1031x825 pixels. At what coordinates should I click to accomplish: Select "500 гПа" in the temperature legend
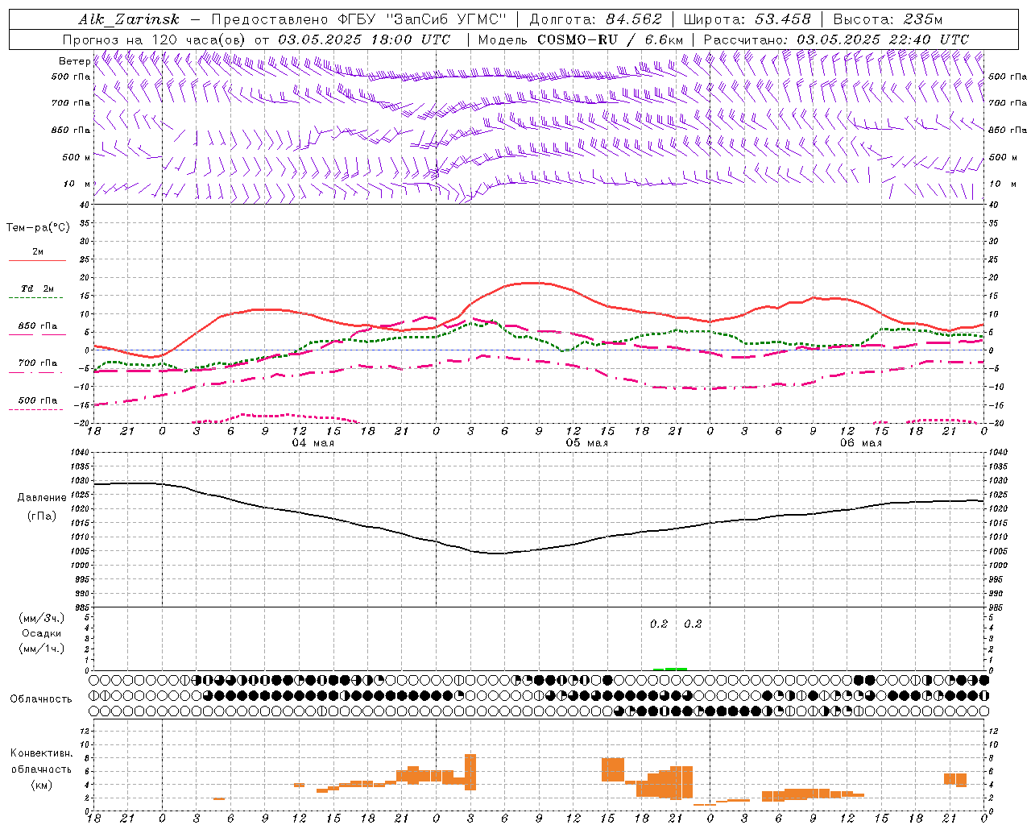pos(38,400)
